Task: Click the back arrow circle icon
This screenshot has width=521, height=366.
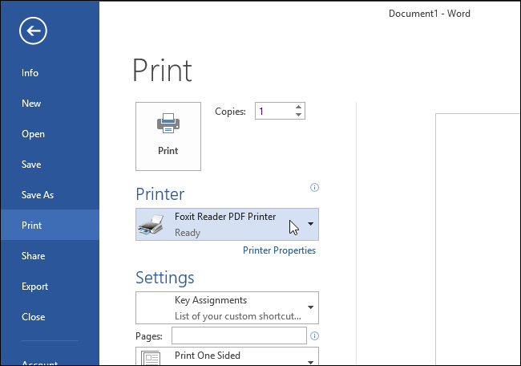Action: coord(33,31)
